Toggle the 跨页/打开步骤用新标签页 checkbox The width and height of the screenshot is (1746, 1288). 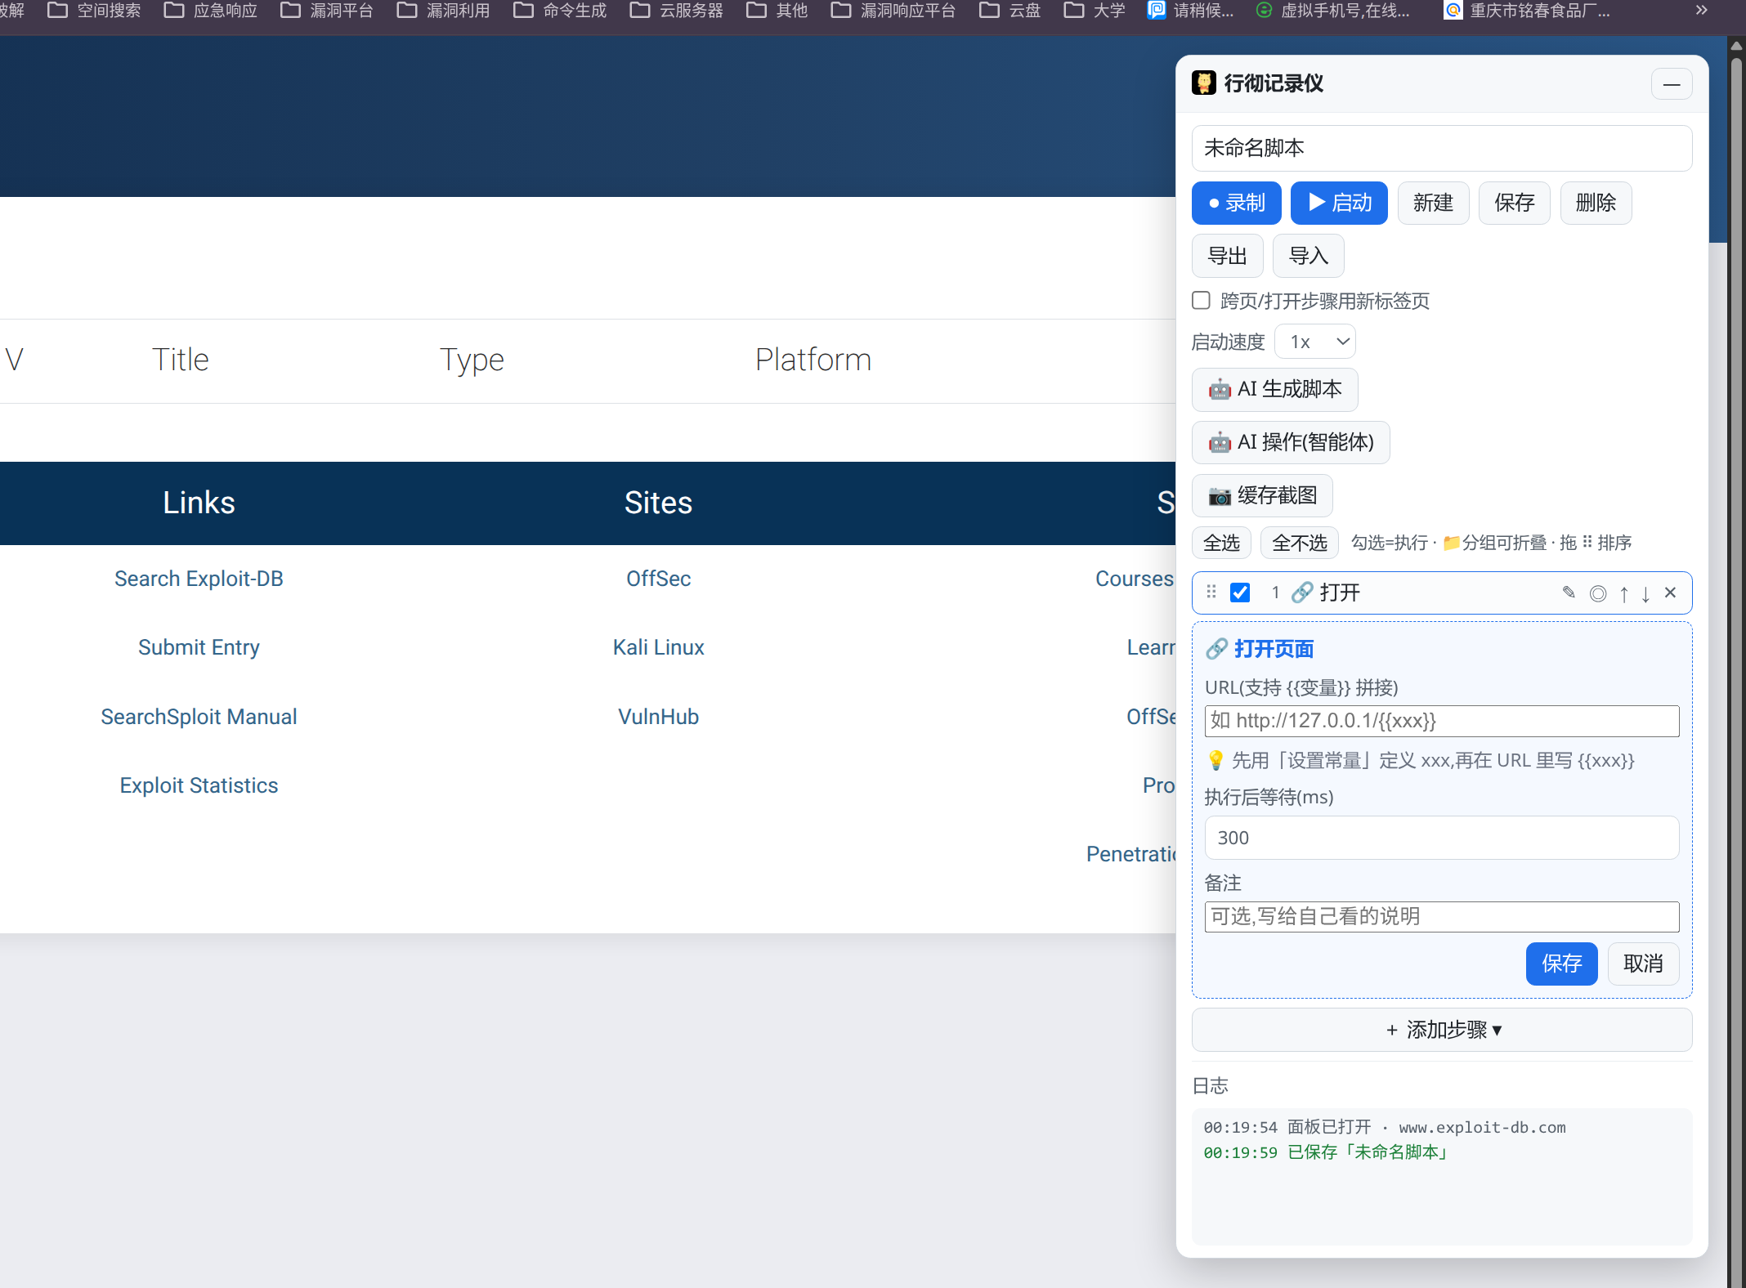(x=1201, y=300)
